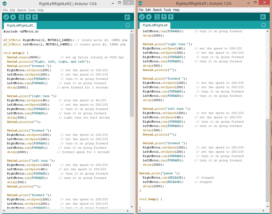The width and height of the screenshot is (272, 214).
Task: Close the RightLeftRightLeft window
Action: click(x=264, y=3)
